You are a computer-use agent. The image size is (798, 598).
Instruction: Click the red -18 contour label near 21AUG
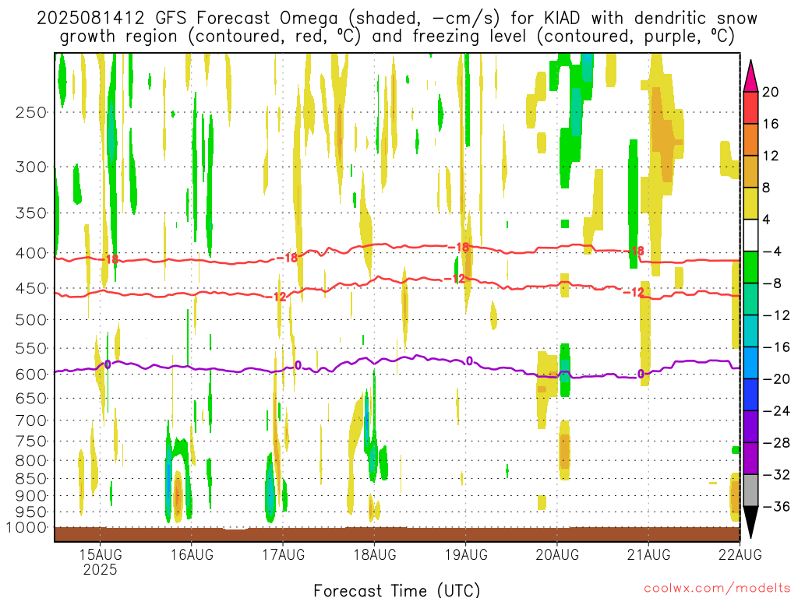pos(634,252)
